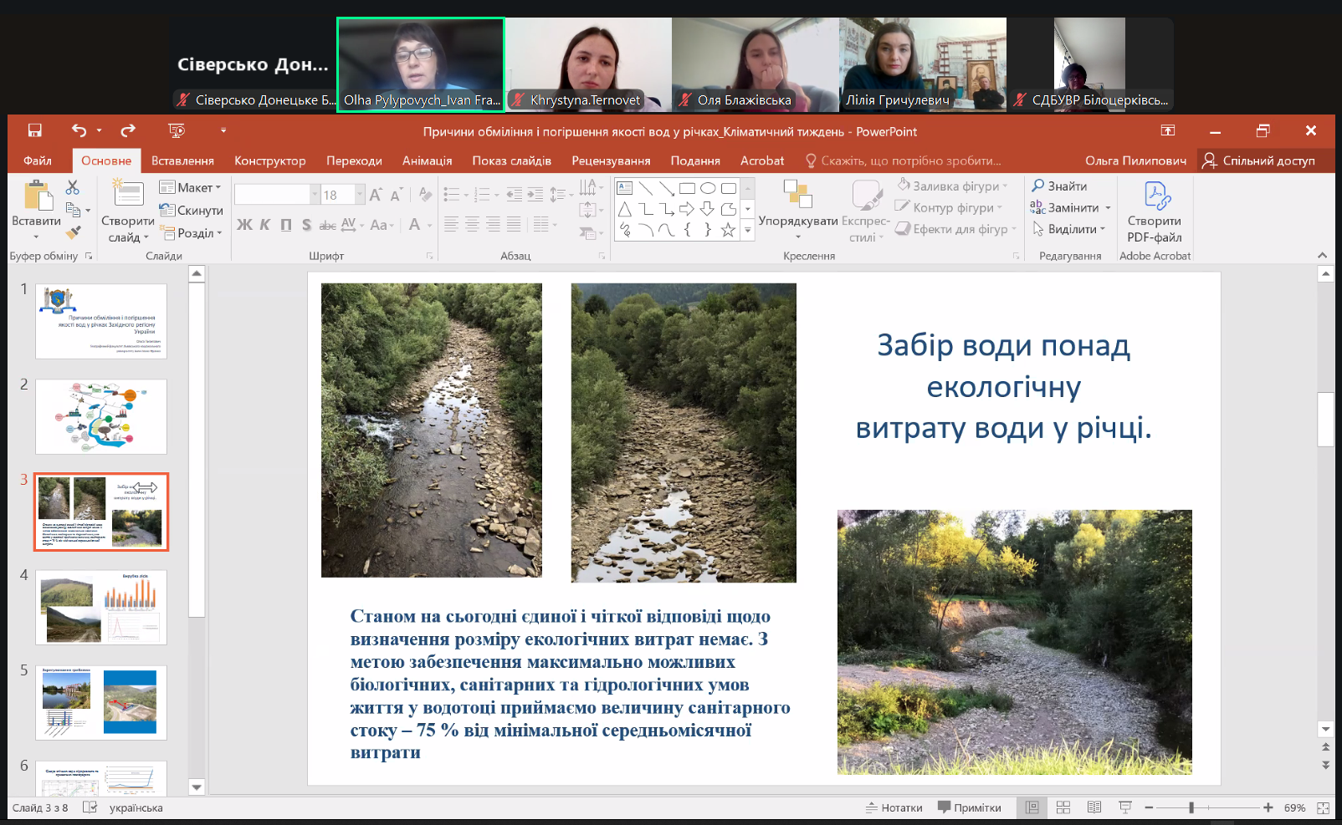This screenshot has height=825, width=1342.
Task: Start slideshow from beginning via quick access icon
Action: (177, 130)
